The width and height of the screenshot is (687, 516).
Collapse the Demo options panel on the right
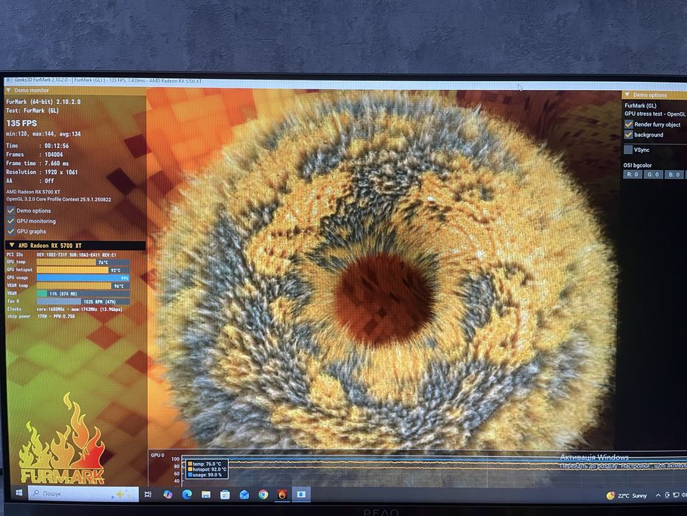click(627, 95)
